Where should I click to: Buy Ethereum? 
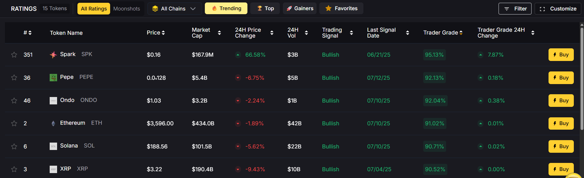561,123
